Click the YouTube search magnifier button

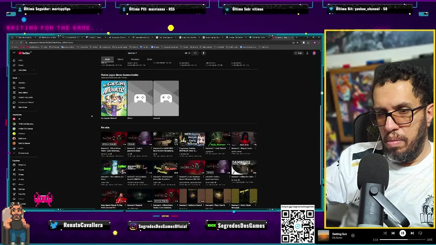pos(195,53)
